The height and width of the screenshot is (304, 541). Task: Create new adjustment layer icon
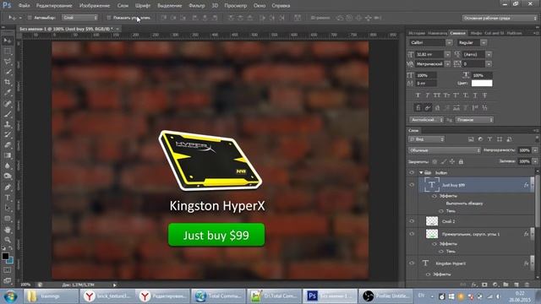pyautogui.click(x=495, y=285)
